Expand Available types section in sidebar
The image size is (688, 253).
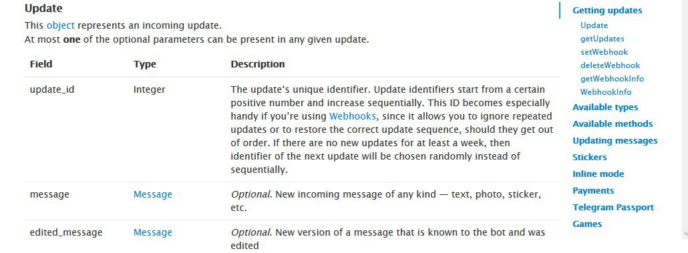[605, 107]
